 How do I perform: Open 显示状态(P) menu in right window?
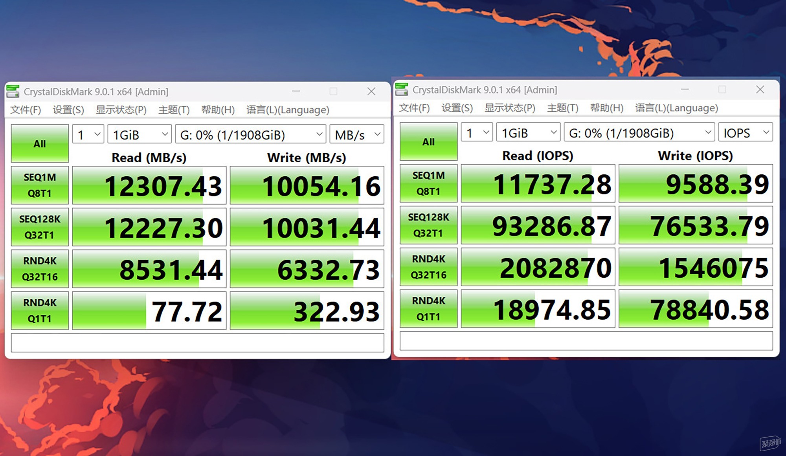(510, 108)
